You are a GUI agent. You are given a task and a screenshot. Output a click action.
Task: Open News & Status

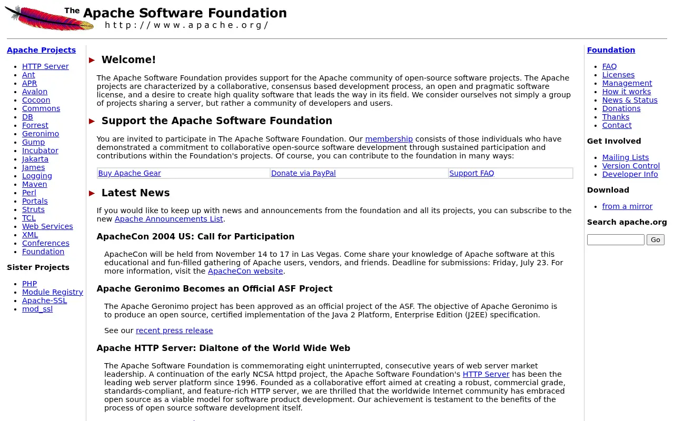630,100
